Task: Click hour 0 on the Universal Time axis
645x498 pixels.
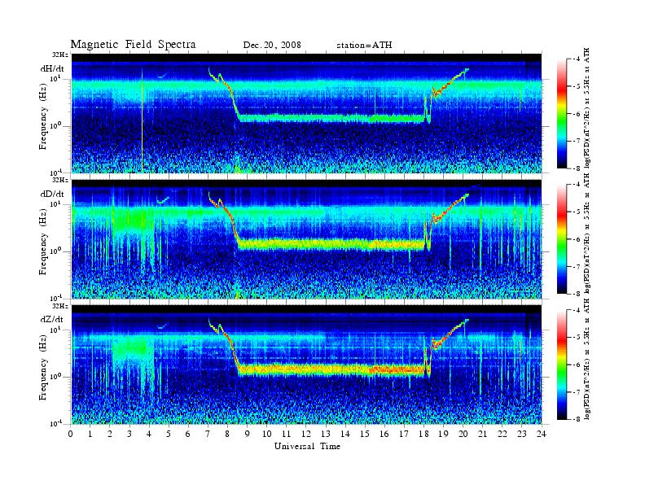Action: coord(71,434)
